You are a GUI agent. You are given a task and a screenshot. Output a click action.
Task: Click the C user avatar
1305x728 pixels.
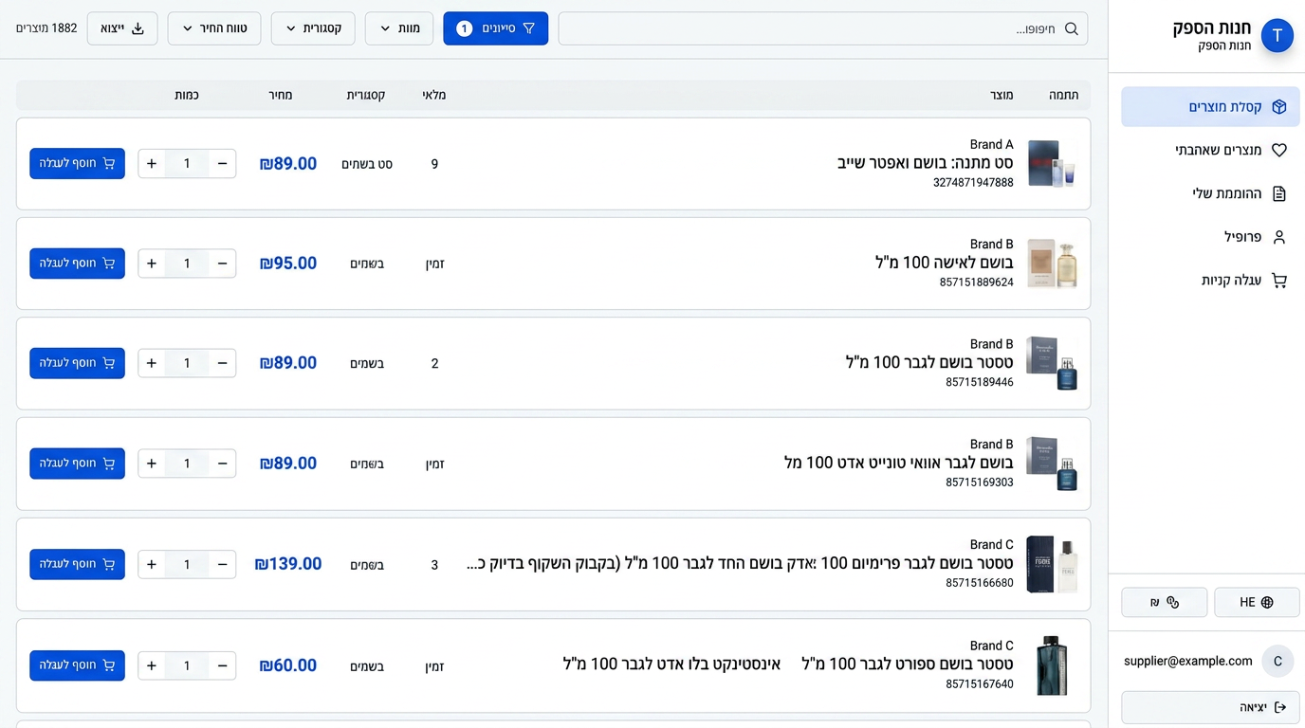click(x=1277, y=662)
